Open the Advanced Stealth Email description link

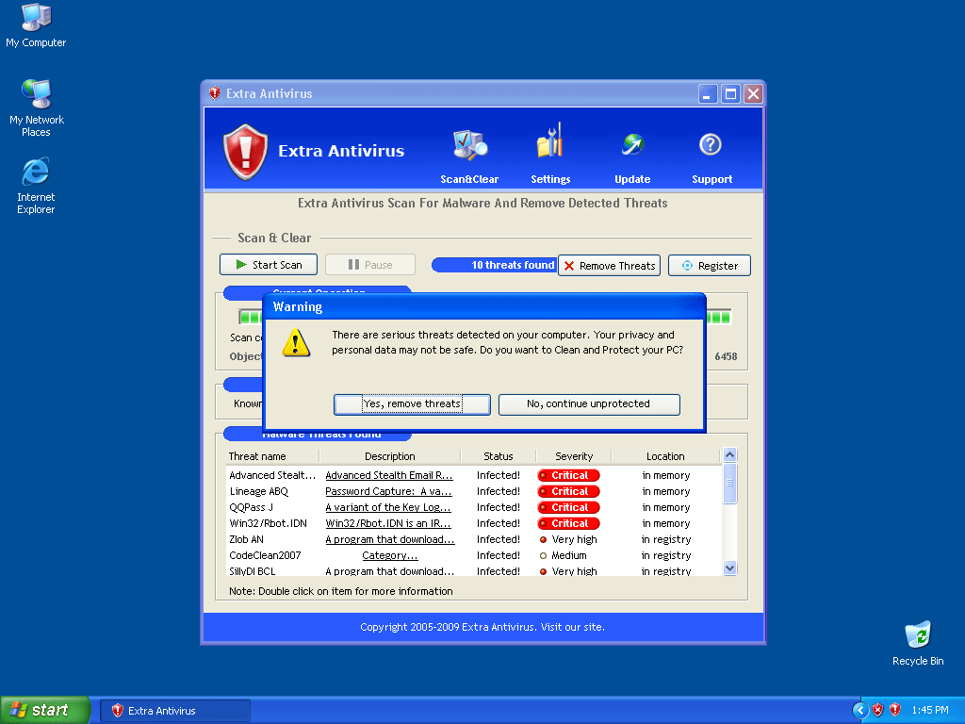388,476
